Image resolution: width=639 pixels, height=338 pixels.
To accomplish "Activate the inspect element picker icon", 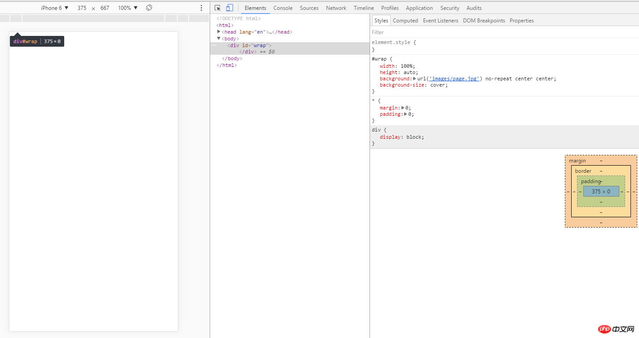I will [x=218, y=8].
